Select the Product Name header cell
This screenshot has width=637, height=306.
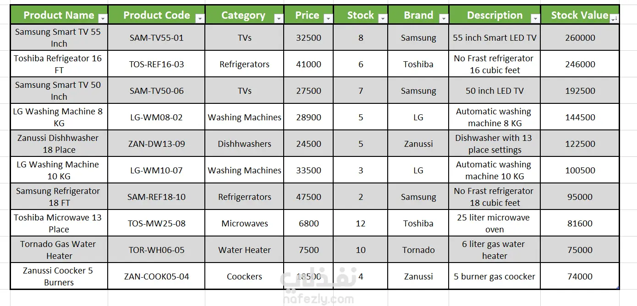coord(59,15)
